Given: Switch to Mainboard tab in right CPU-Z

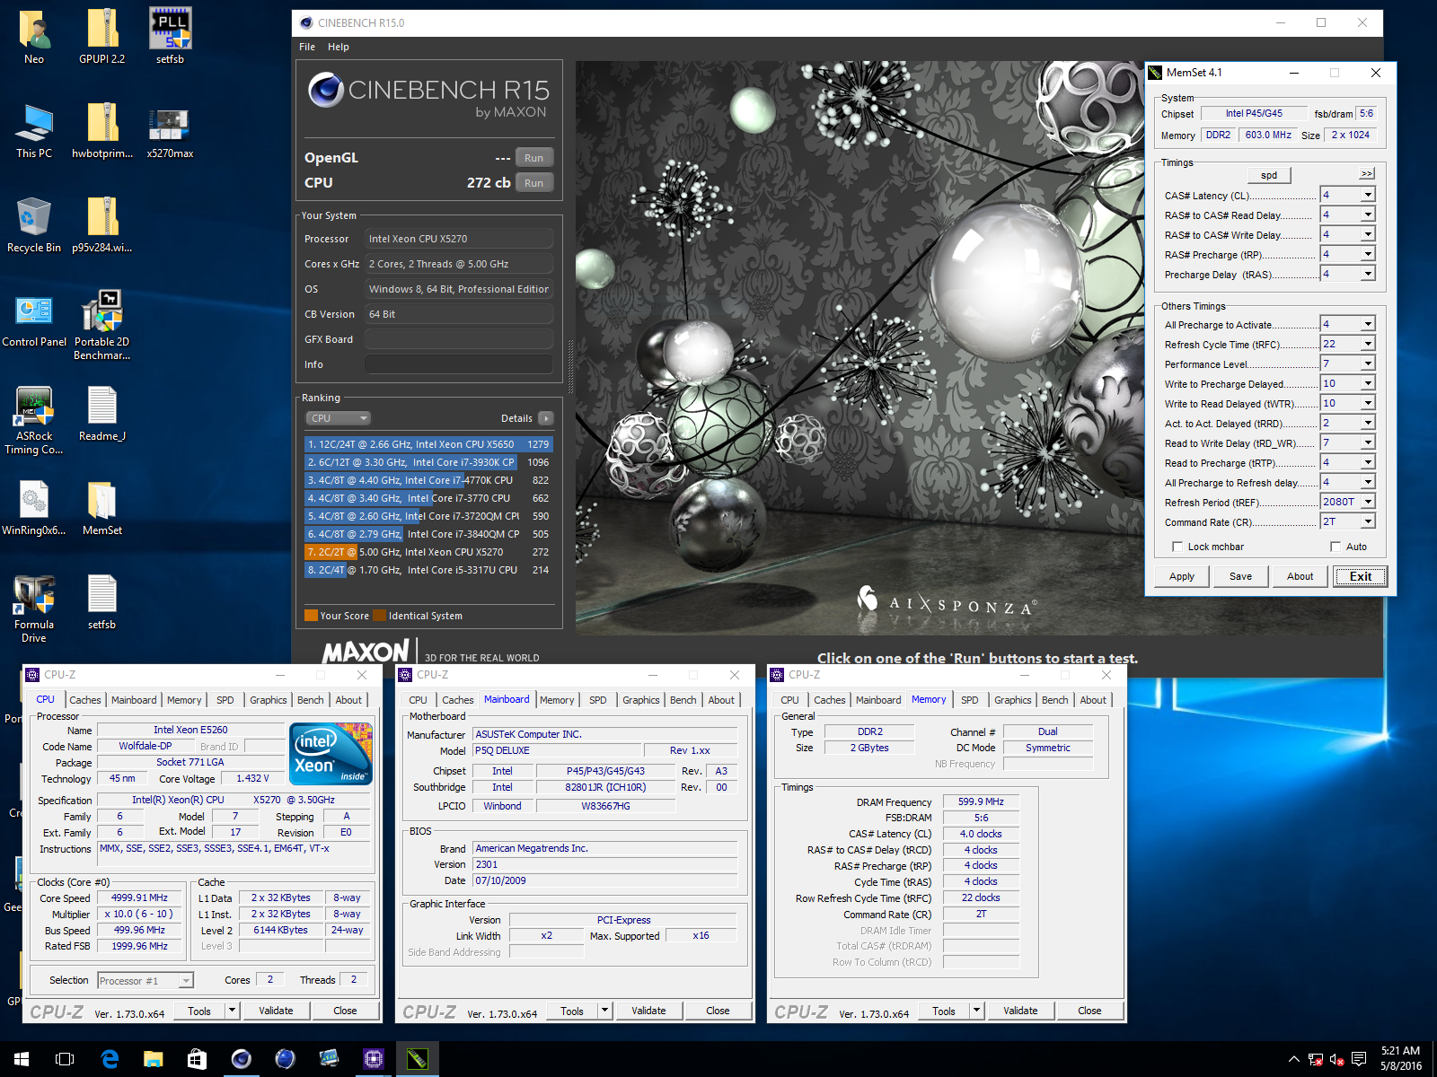Looking at the screenshot, I should tap(878, 700).
